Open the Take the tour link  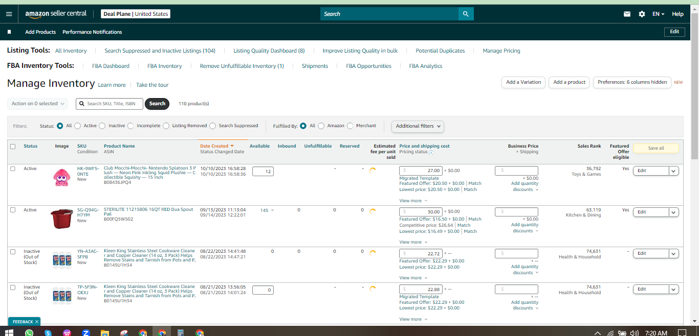152,85
